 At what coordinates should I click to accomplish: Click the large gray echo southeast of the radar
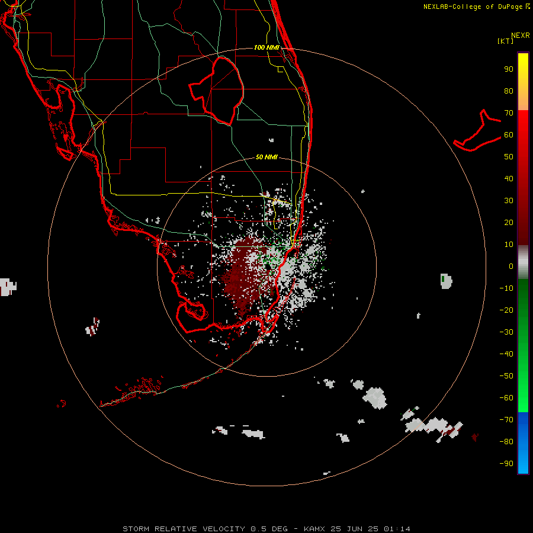(375, 398)
